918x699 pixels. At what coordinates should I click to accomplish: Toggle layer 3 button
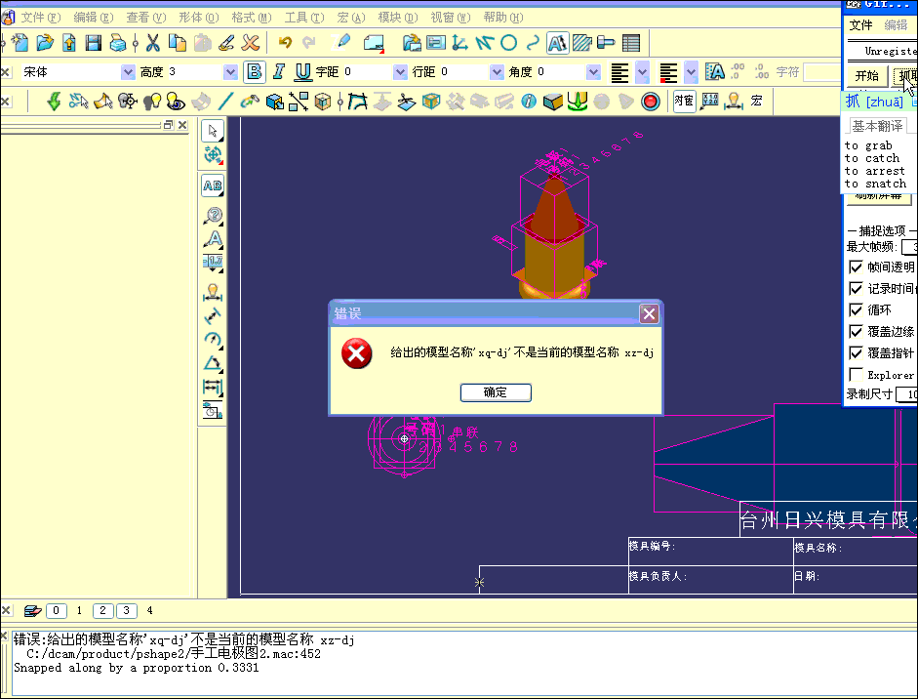pyautogui.click(x=127, y=610)
